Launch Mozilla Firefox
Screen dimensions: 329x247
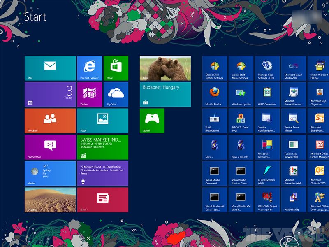(x=215, y=95)
